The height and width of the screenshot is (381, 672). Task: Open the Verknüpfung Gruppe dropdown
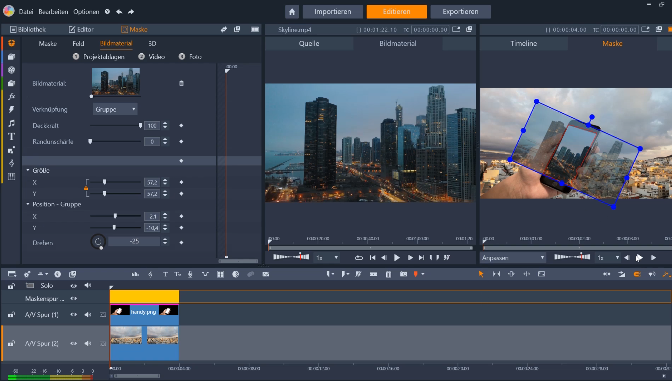pos(115,109)
